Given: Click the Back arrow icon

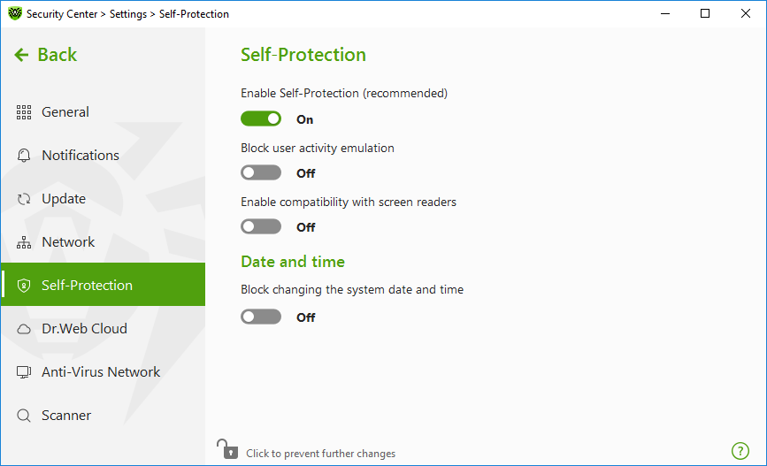Looking at the screenshot, I should [21, 55].
